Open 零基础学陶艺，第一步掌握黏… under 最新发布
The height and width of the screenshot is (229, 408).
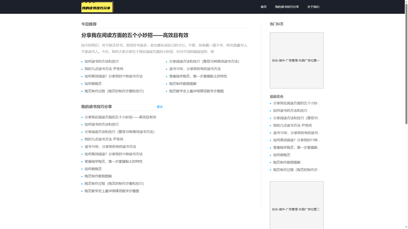tap(297, 148)
